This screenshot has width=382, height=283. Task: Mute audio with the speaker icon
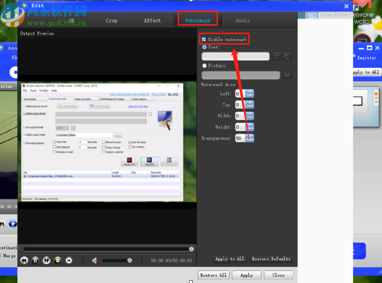(95, 260)
